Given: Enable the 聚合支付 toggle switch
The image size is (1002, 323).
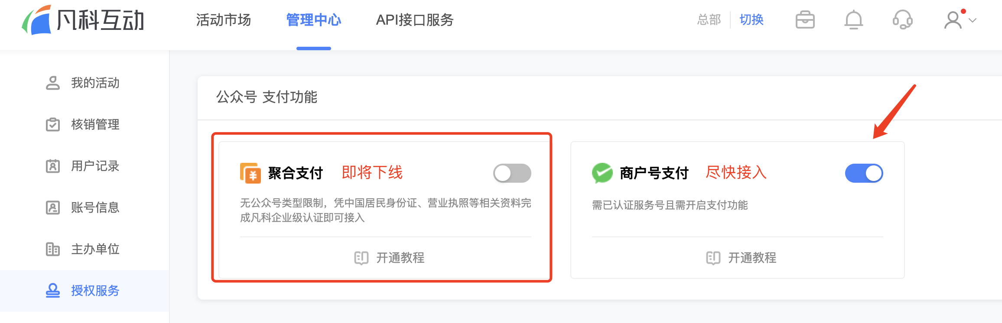Looking at the screenshot, I should [x=512, y=173].
